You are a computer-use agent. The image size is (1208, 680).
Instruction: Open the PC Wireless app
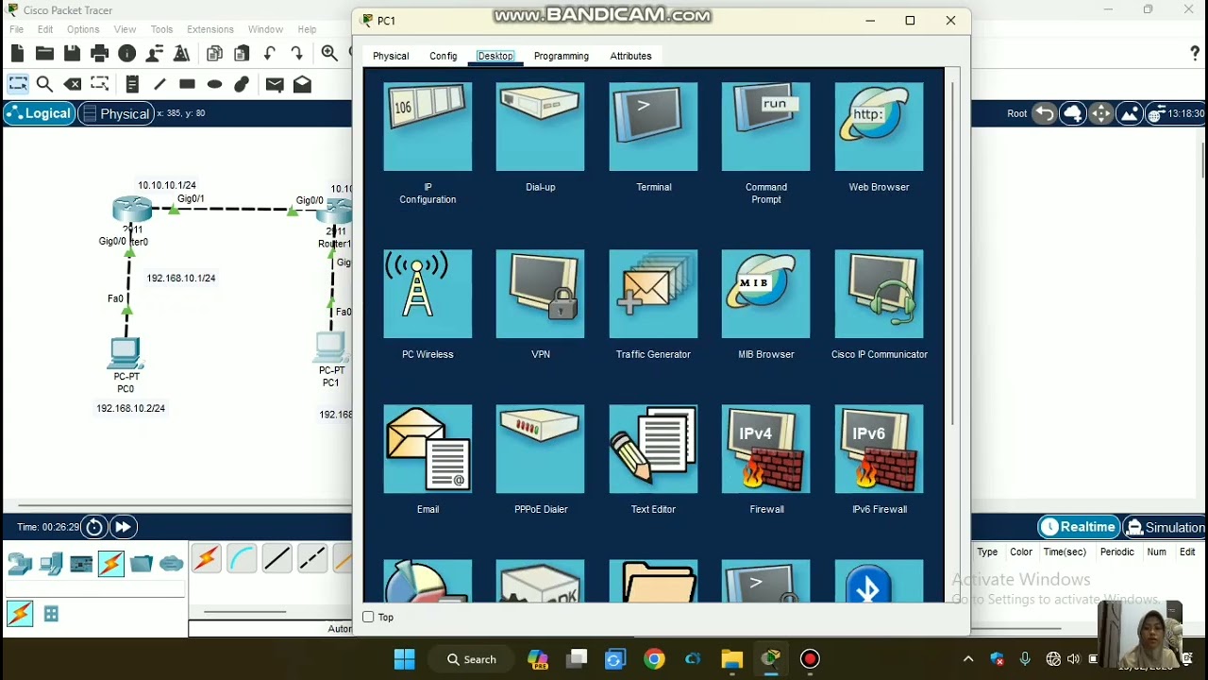[x=428, y=294]
